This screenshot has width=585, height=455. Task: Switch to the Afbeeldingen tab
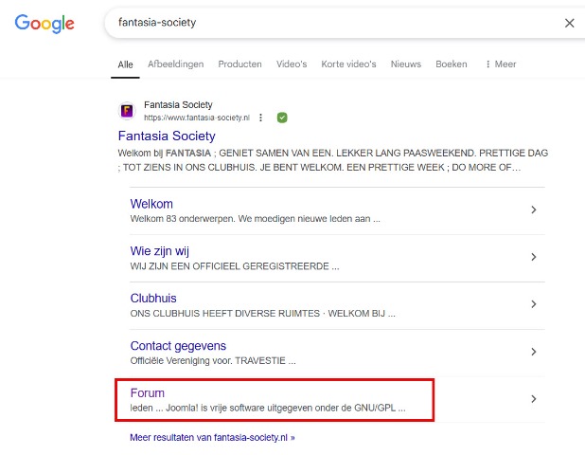coord(175,64)
